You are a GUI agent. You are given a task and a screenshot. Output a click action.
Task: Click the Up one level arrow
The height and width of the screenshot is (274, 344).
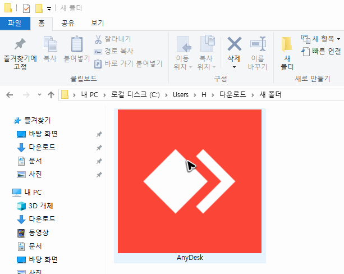click(51, 95)
